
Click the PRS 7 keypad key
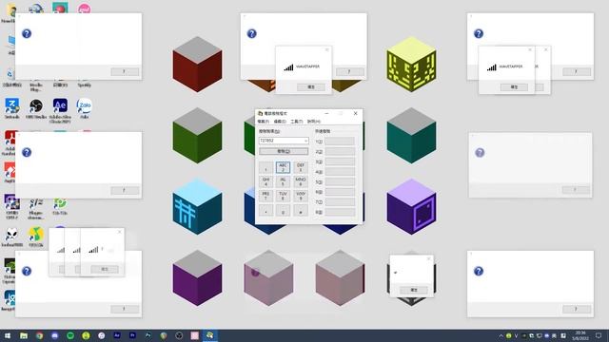tap(265, 196)
